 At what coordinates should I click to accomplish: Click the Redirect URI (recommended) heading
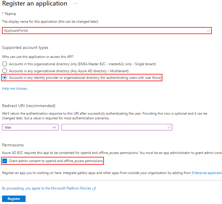29,106
